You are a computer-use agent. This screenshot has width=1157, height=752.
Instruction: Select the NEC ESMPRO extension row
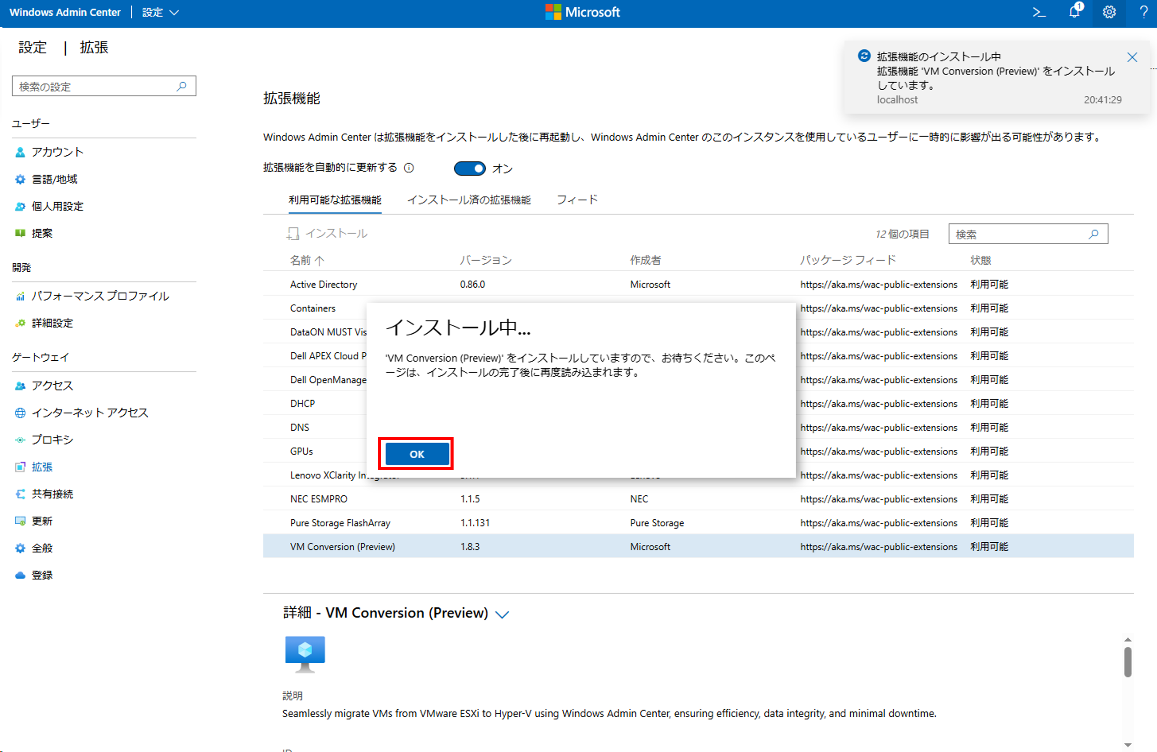point(319,499)
